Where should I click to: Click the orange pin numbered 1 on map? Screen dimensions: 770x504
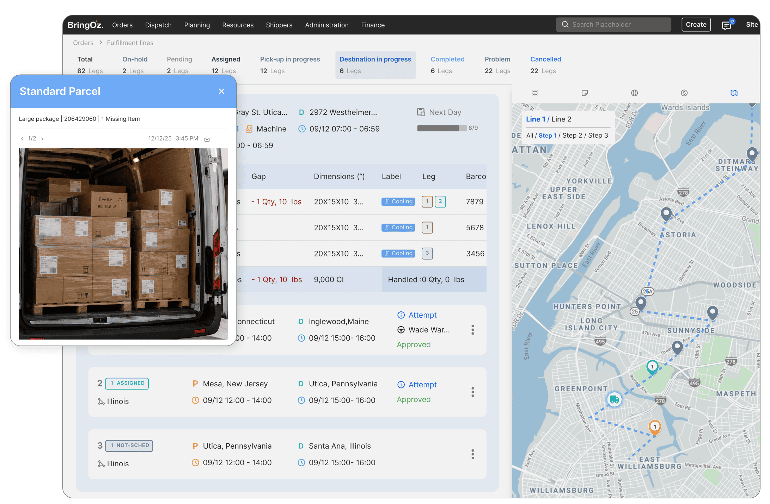pos(655,427)
